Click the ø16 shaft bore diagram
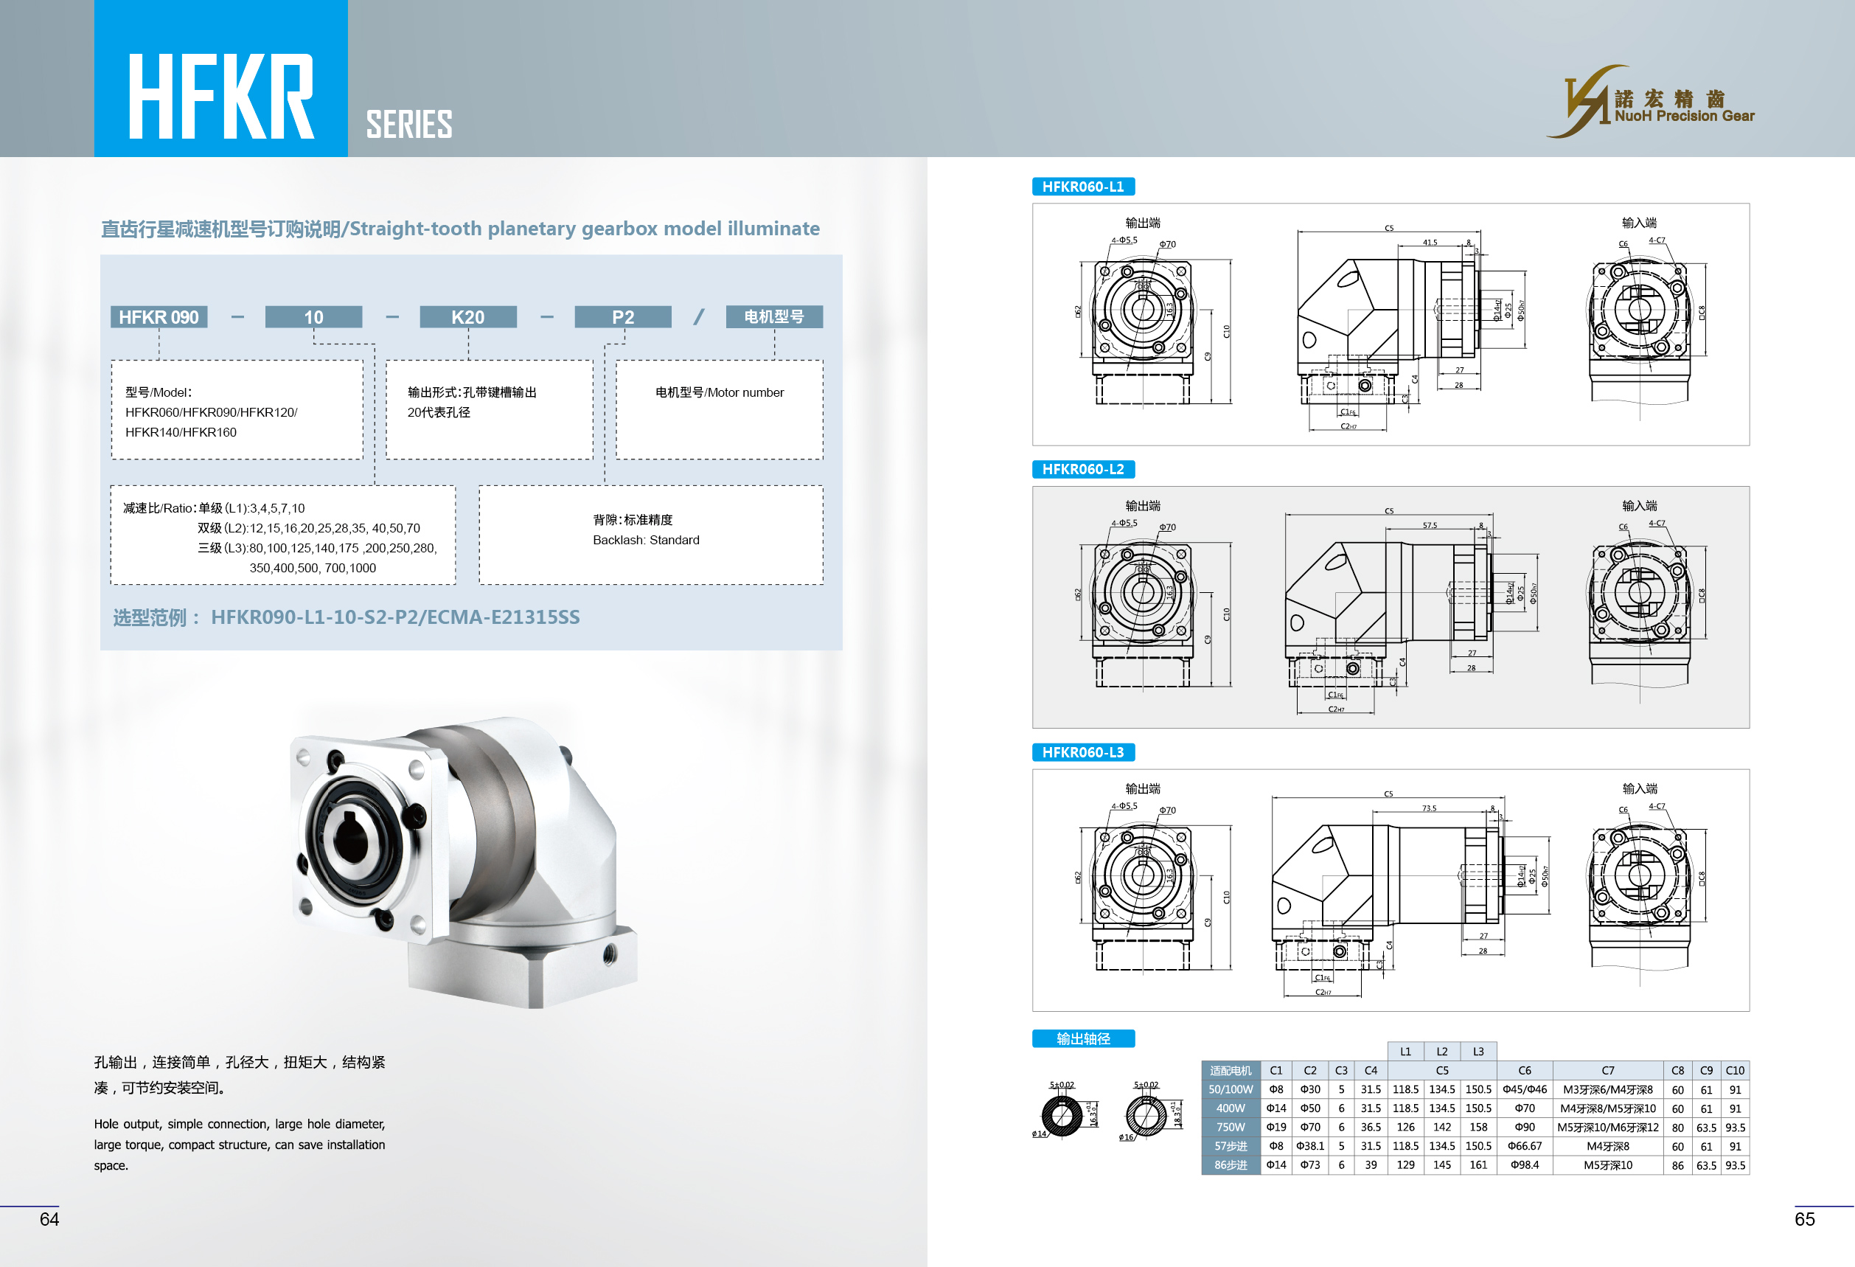The height and width of the screenshot is (1267, 1855). click(x=1150, y=1111)
